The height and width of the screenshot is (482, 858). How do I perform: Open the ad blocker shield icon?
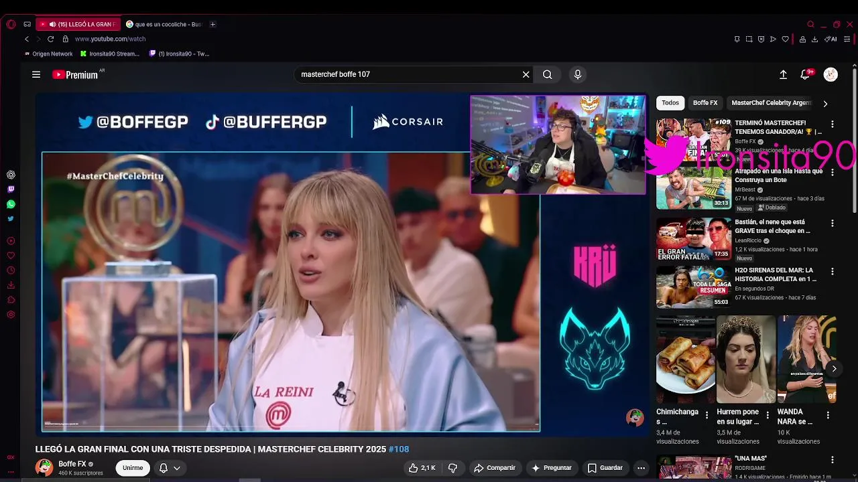point(761,39)
